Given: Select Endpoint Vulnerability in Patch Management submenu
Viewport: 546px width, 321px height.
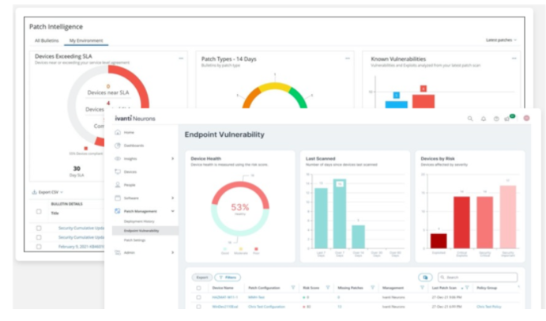Looking at the screenshot, I should click(x=141, y=230).
